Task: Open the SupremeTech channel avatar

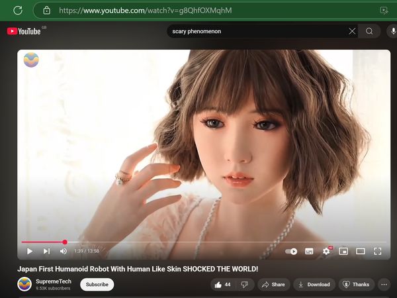Action: tap(24, 284)
